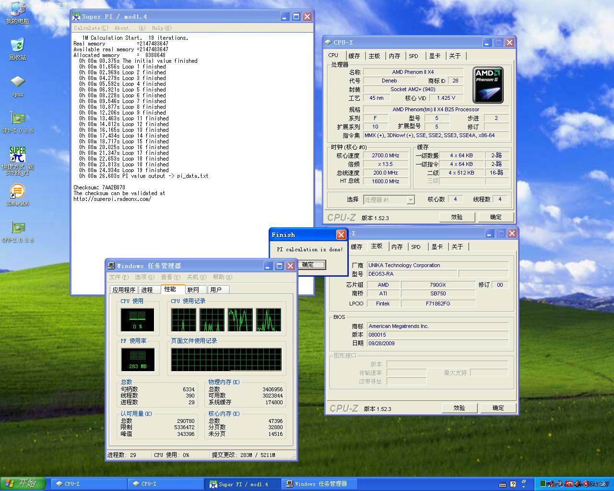Image resolution: width=614 pixels, height=491 pixels.
Task: Open the View menu in Task Manager
Action: point(170,277)
